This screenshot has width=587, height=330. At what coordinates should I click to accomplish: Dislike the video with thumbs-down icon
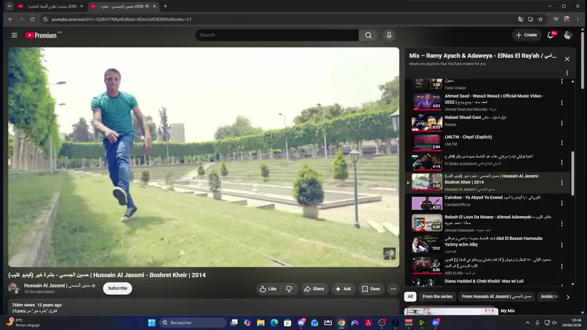click(x=289, y=289)
